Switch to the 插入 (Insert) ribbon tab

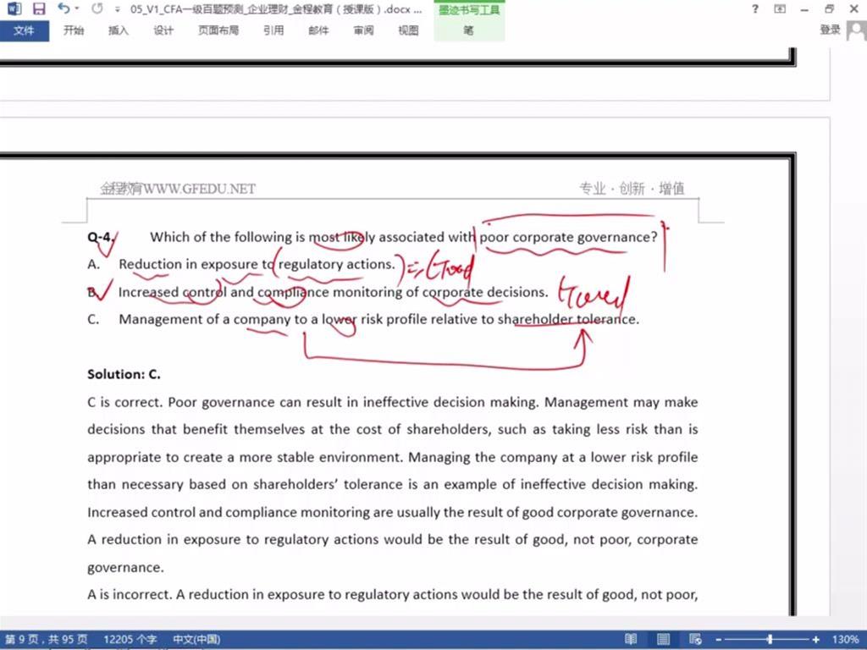point(118,30)
